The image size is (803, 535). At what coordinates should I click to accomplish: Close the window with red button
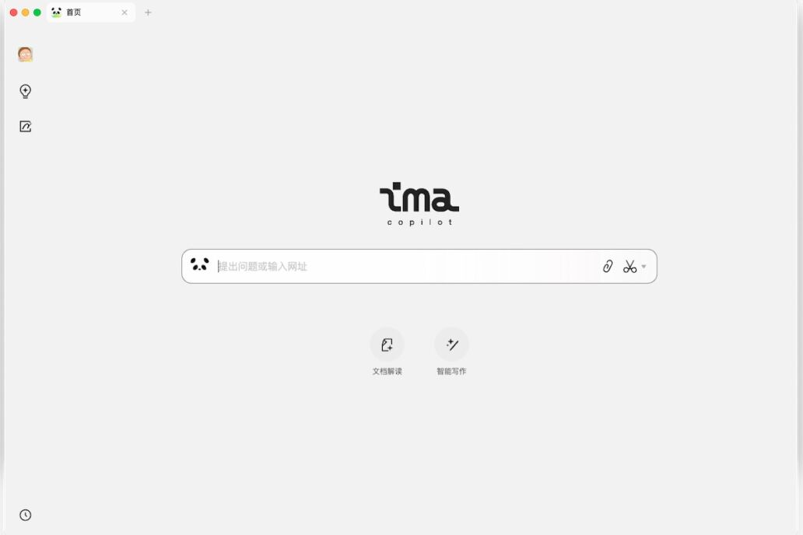click(x=14, y=12)
